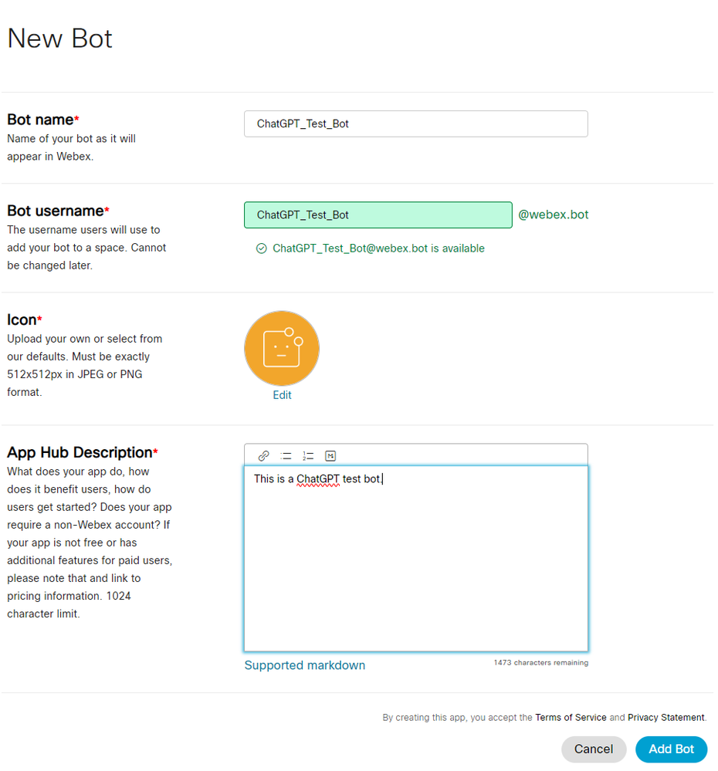Click Edit under the bot icon
Viewport: 718px width, 771px height.
click(x=283, y=395)
